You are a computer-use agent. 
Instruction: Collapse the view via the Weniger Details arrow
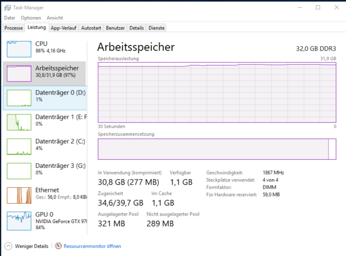(x=8, y=246)
